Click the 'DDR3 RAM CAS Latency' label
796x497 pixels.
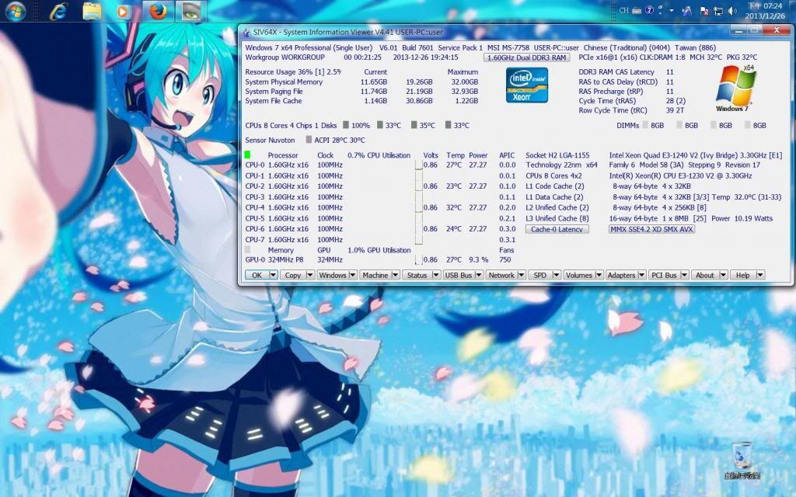tap(616, 72)
